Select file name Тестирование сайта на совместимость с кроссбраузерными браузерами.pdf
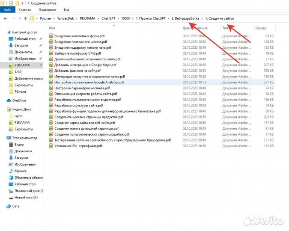The height and width of the screenshot is (231, 289). click(113, 140)
